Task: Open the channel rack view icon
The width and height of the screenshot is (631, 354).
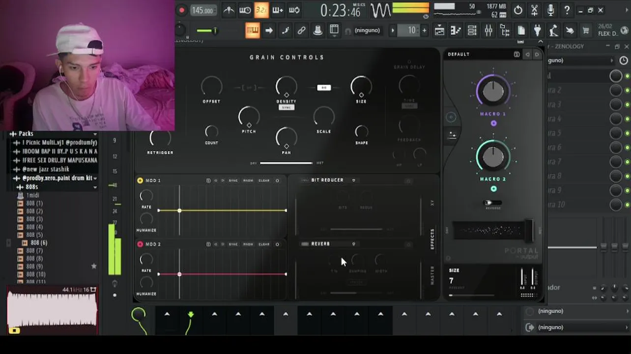Action: coord(472,30)
